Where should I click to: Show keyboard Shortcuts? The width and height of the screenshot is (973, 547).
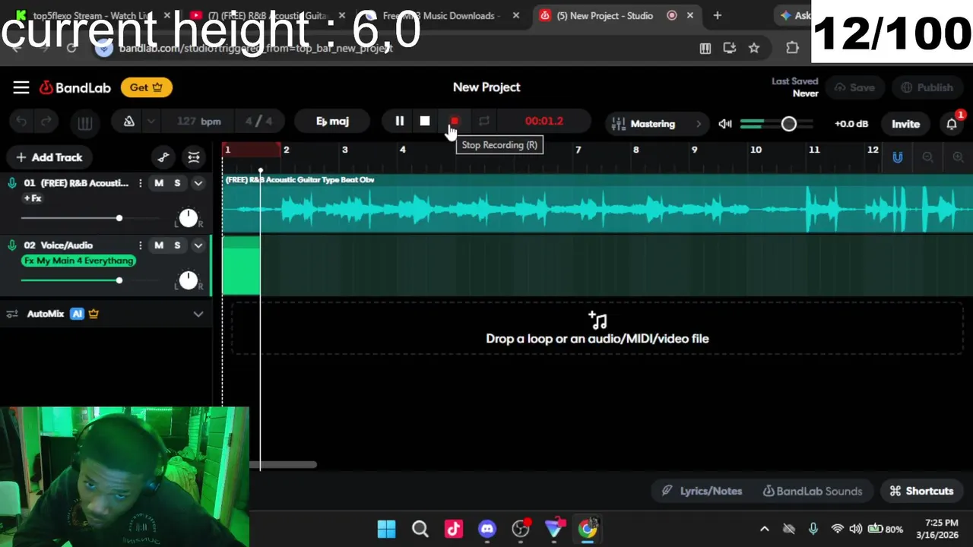921,491
